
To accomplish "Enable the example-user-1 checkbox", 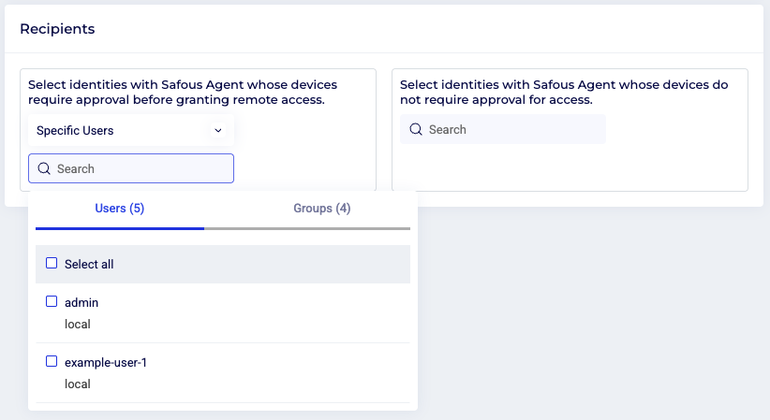I will [x=52, y=361].
